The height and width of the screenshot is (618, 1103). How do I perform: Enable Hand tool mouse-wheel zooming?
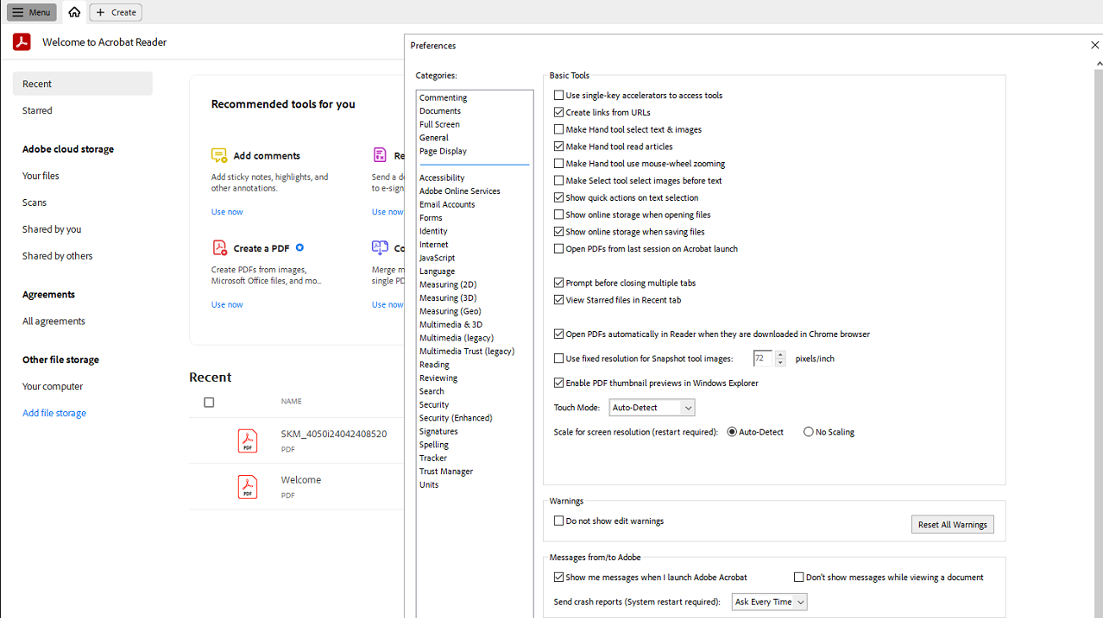pos(558,164)
